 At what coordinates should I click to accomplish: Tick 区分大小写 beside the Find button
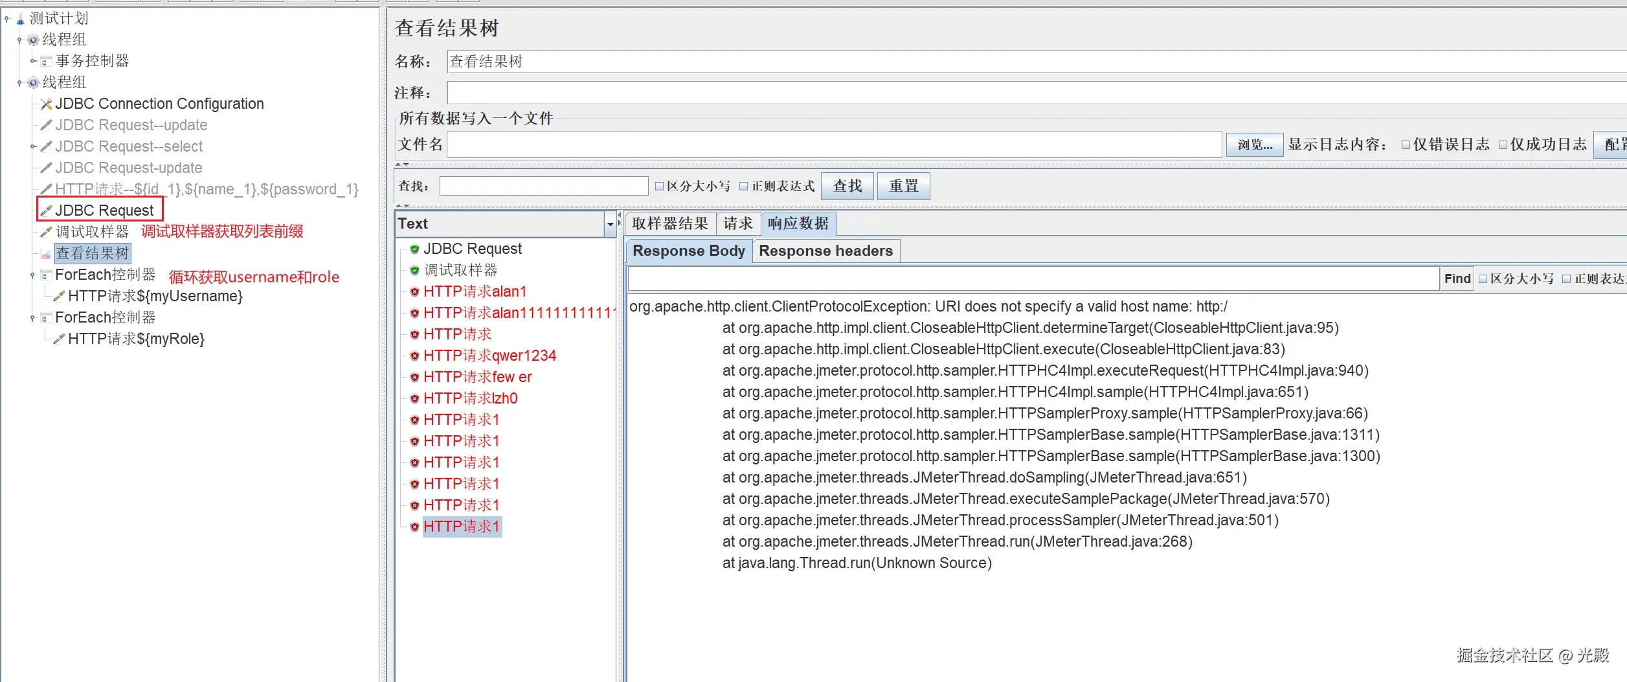click(x=1483, y=279)
